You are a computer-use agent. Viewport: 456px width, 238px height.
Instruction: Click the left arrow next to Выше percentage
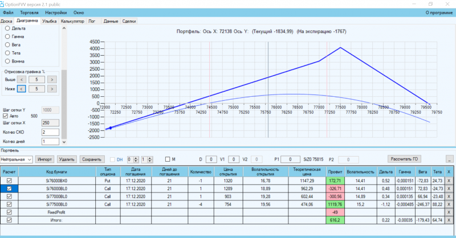(x=22, y=79)
